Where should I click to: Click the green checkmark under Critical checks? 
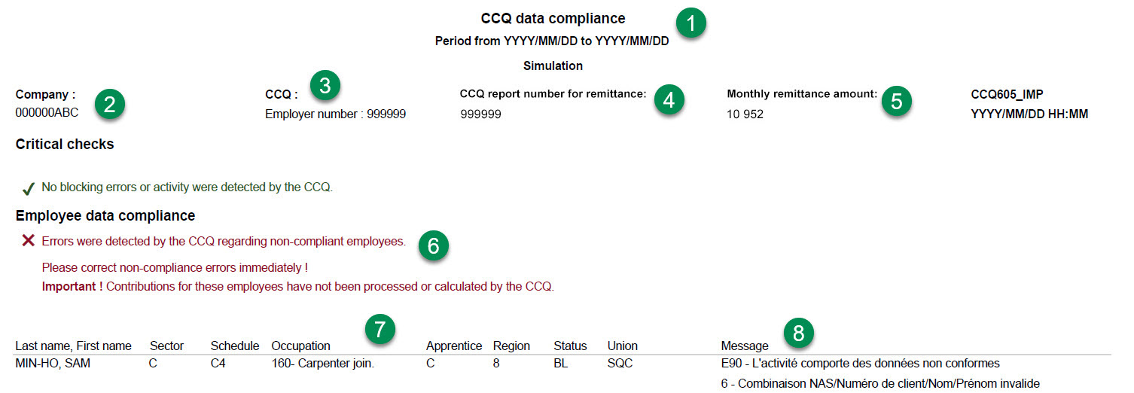click(x=29, y=187)
